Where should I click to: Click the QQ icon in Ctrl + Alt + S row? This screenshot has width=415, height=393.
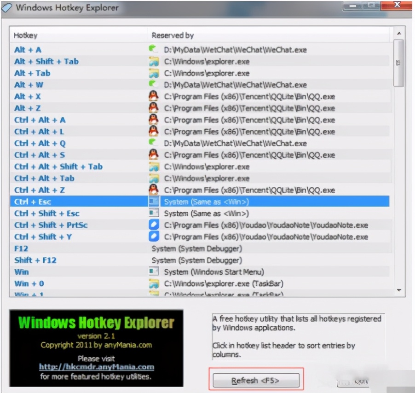point(154,155)
